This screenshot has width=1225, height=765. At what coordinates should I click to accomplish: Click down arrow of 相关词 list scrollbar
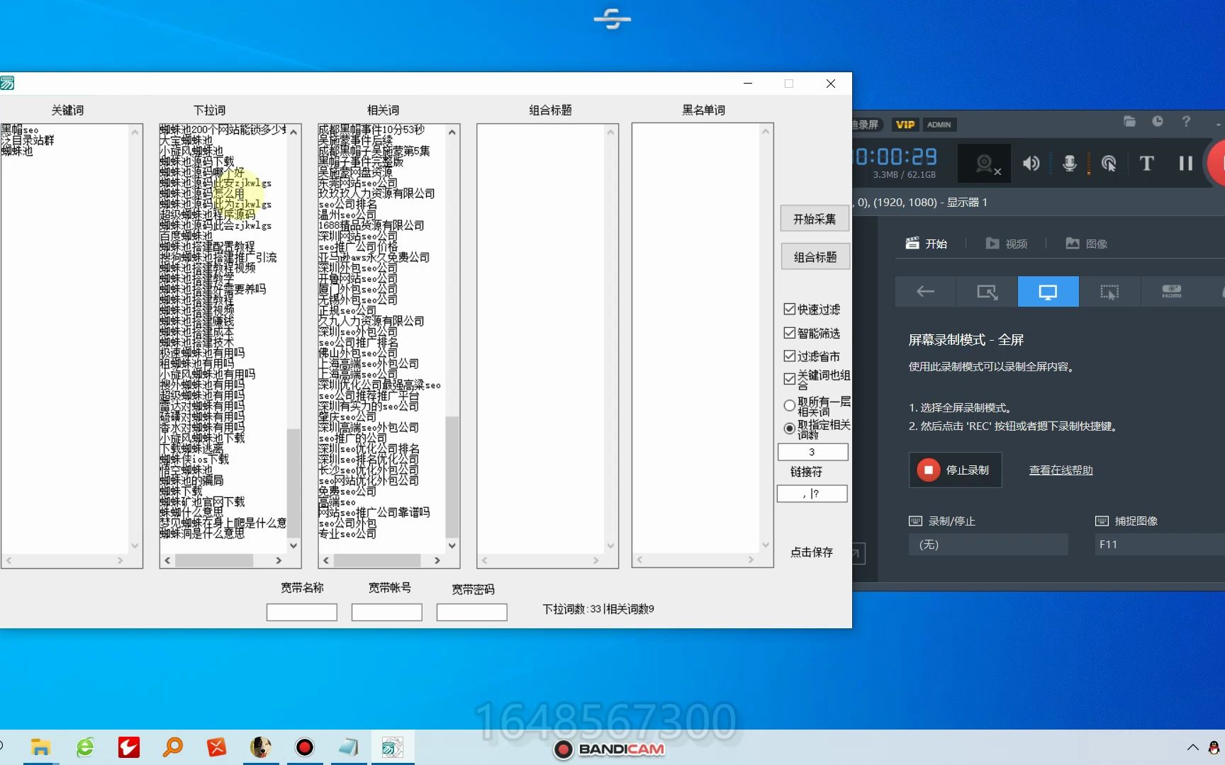[x=452, y=545]
